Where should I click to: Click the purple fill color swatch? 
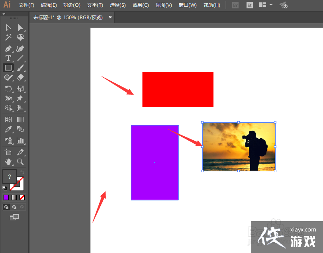click(x=6, y=197)
